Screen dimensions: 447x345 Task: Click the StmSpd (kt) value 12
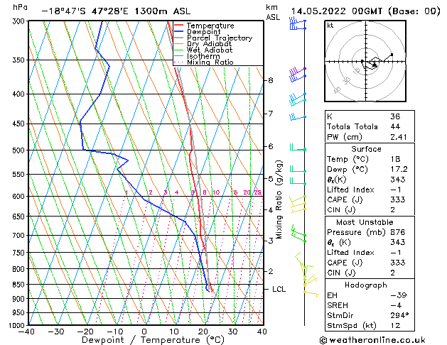(395, 325)
